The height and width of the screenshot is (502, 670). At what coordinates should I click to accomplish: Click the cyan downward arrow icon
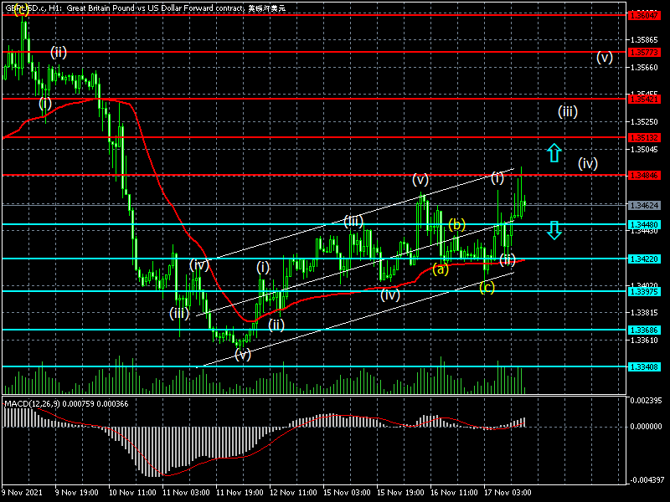554,230
